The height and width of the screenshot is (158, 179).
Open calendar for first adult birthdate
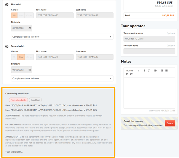click(x=30, y=28)
